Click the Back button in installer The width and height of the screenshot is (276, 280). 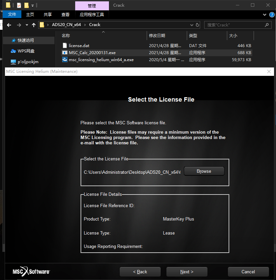[140, 272]
